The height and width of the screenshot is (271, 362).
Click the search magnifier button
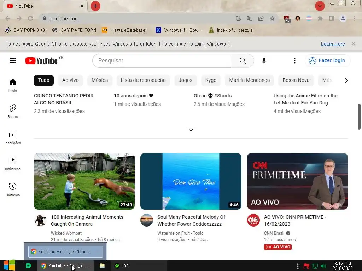tap(243, 61)
